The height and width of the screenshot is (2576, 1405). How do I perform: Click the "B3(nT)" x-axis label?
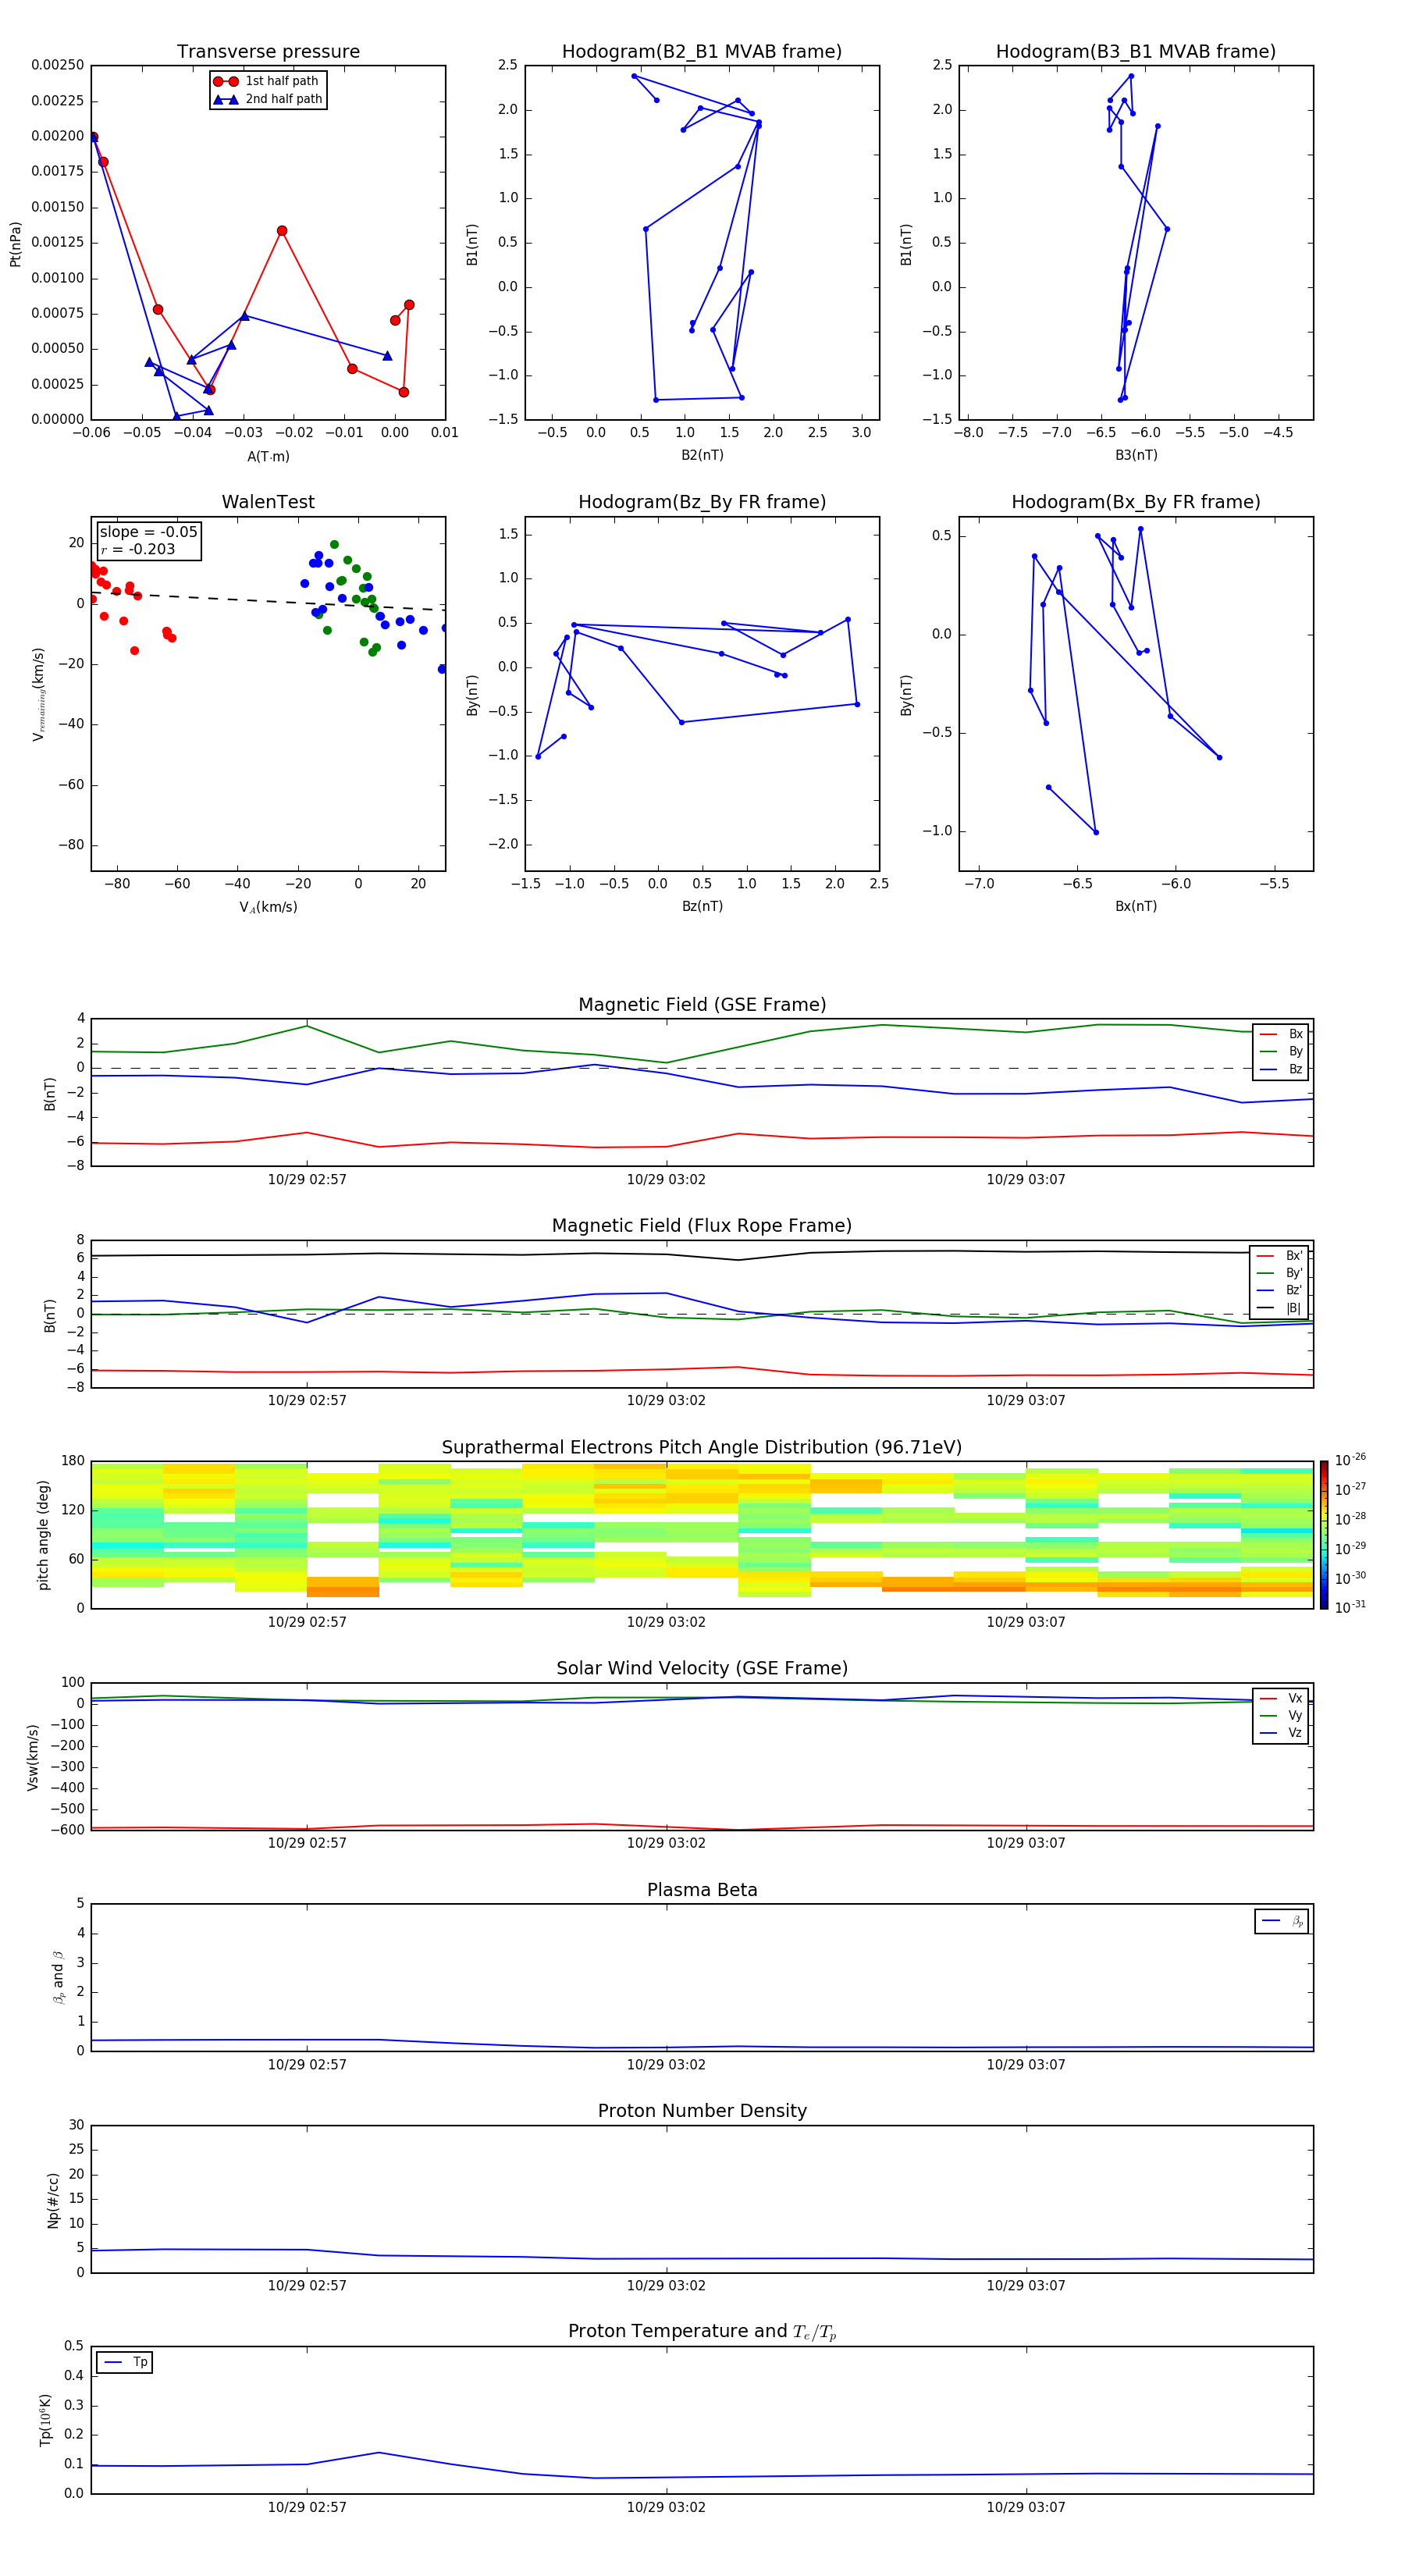(1136, 456)
